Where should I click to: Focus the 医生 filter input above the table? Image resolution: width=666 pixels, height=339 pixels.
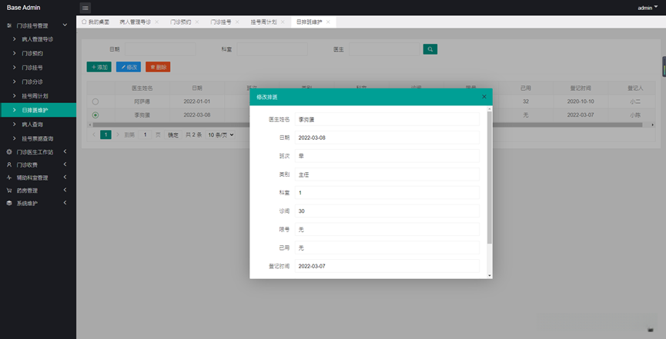(384, 49)
